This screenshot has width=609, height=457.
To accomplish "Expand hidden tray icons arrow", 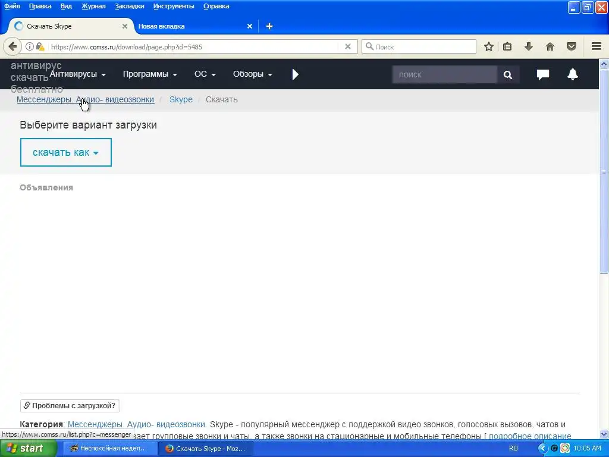I will click(542, 448).
